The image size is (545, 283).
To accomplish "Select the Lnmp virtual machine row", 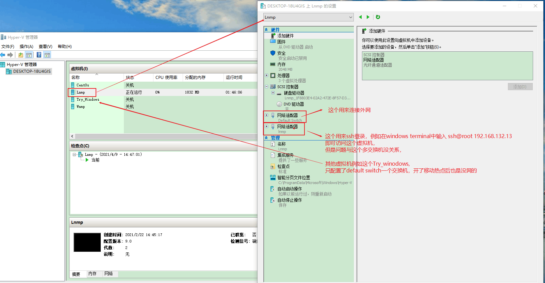I will (163, 92).
